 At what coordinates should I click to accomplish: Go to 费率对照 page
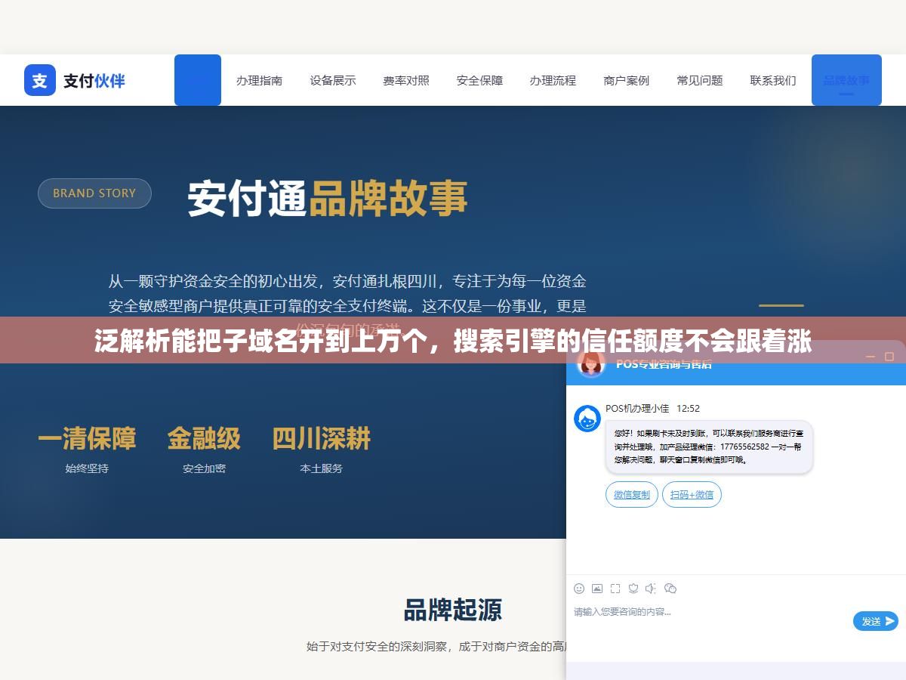(x=406, y=80)
